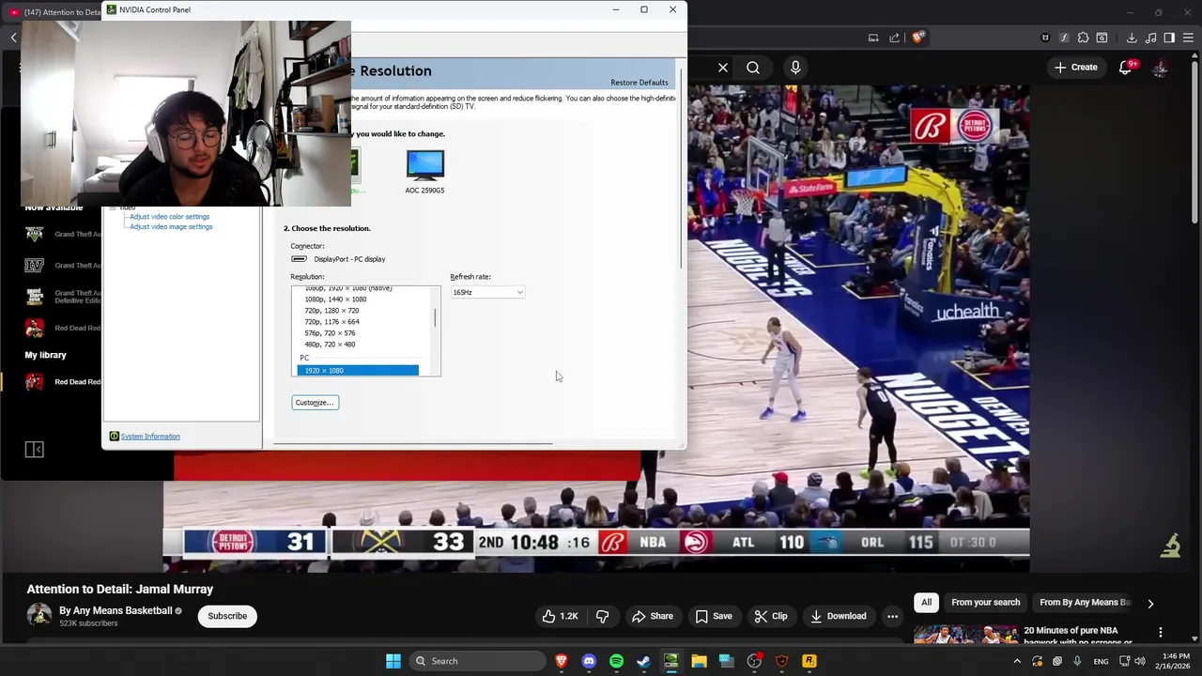1202x676 pixels.
Task: Collapse the launcher sidebar panel icon
Action: [35, 450]
